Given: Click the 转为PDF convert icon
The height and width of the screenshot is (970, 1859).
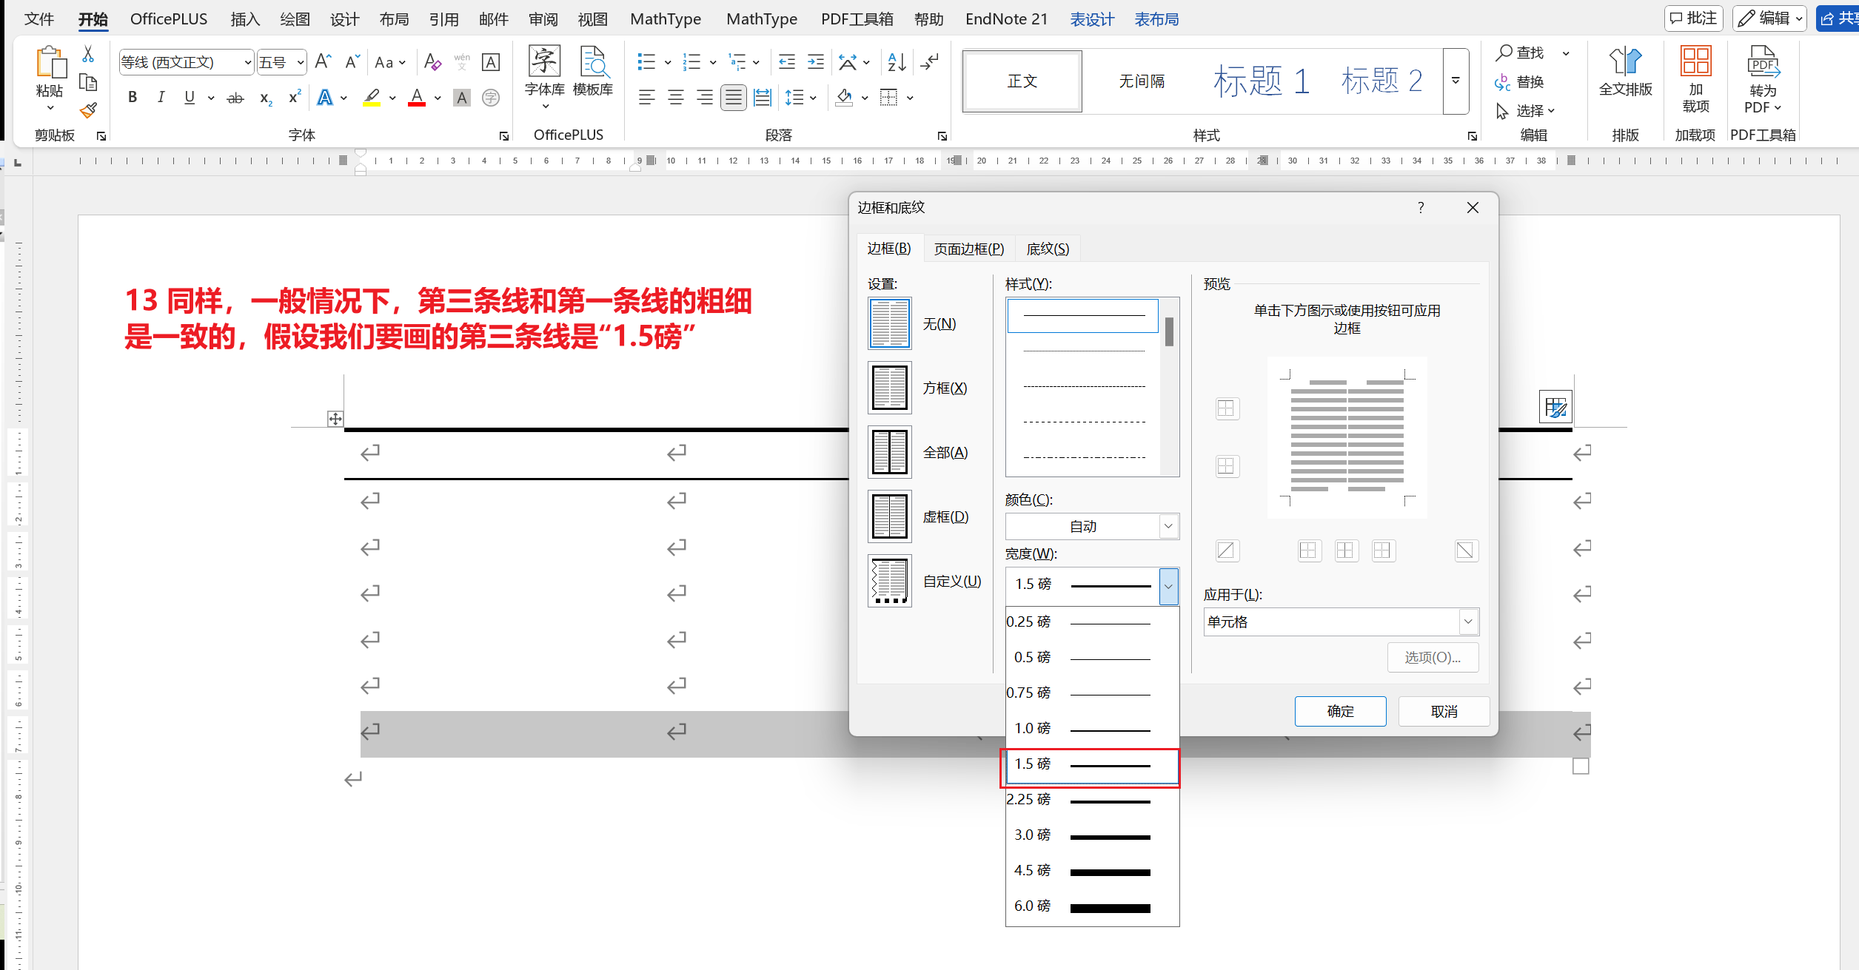Looking at the screenshot, I should tap(1763, 78).
